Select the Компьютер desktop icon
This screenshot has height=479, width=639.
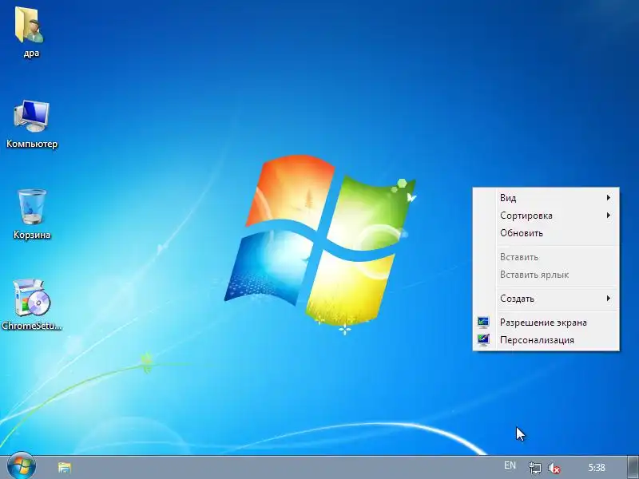32,116
